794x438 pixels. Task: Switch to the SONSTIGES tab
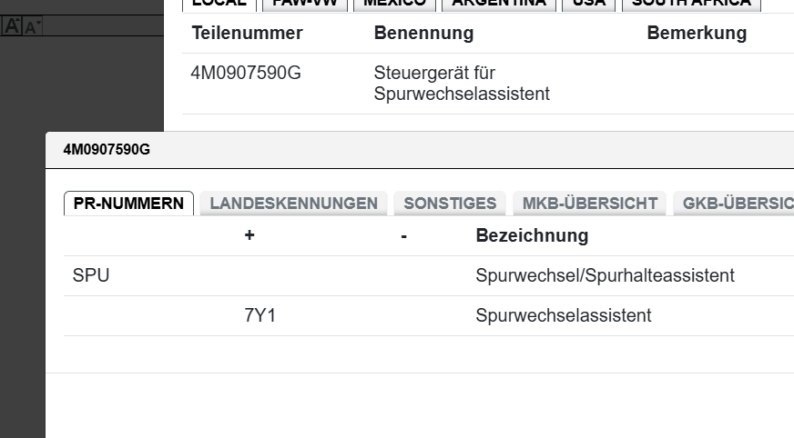click(450, 204)
